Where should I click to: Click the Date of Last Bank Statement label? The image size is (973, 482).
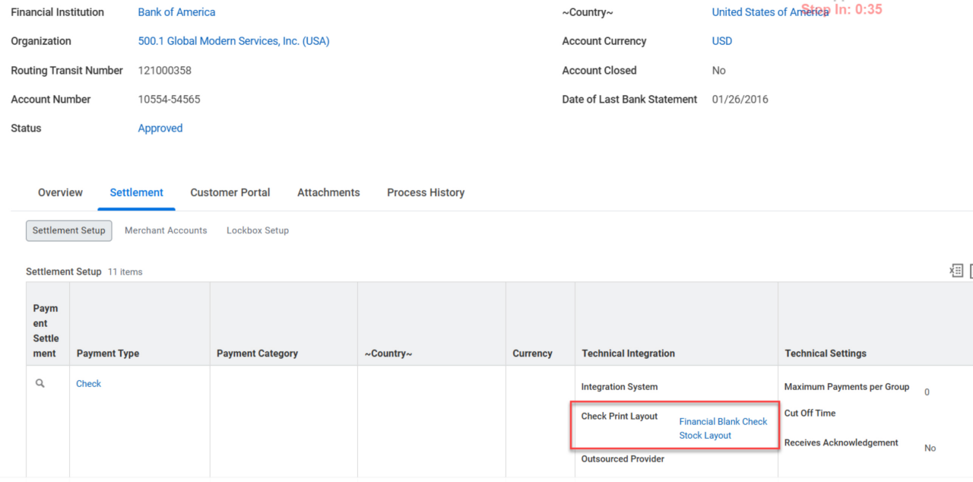pos(629,100)
